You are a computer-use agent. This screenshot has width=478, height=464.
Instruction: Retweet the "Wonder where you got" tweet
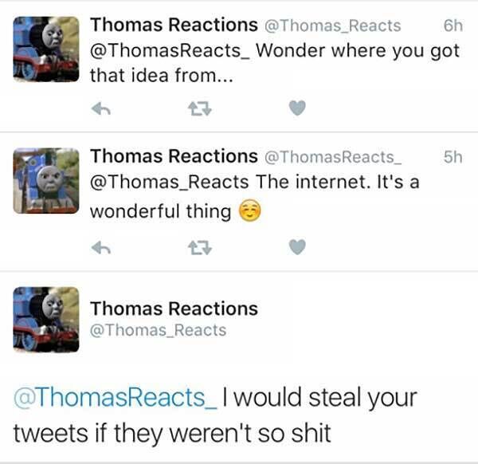(x=198, y=108)
